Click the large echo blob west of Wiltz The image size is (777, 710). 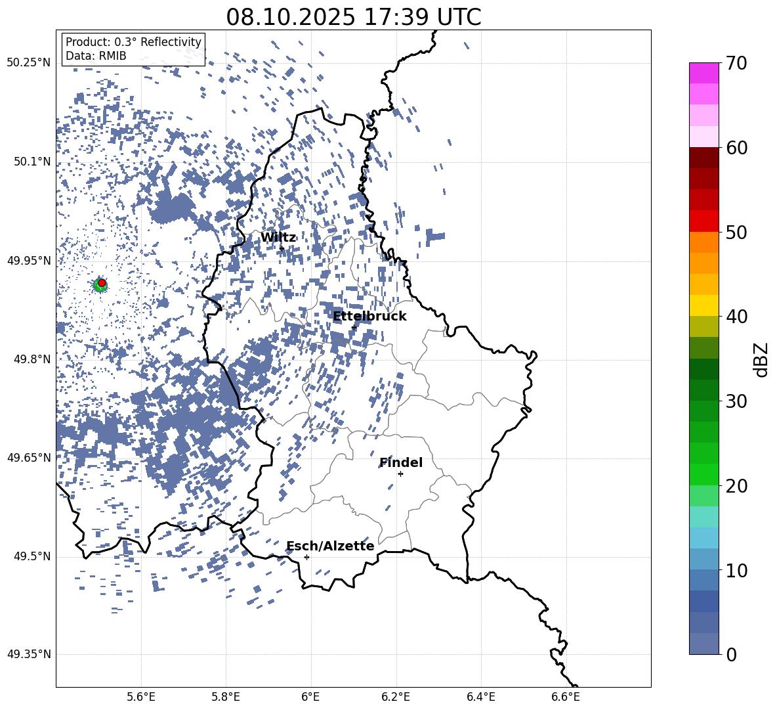[x=173, y=208]
